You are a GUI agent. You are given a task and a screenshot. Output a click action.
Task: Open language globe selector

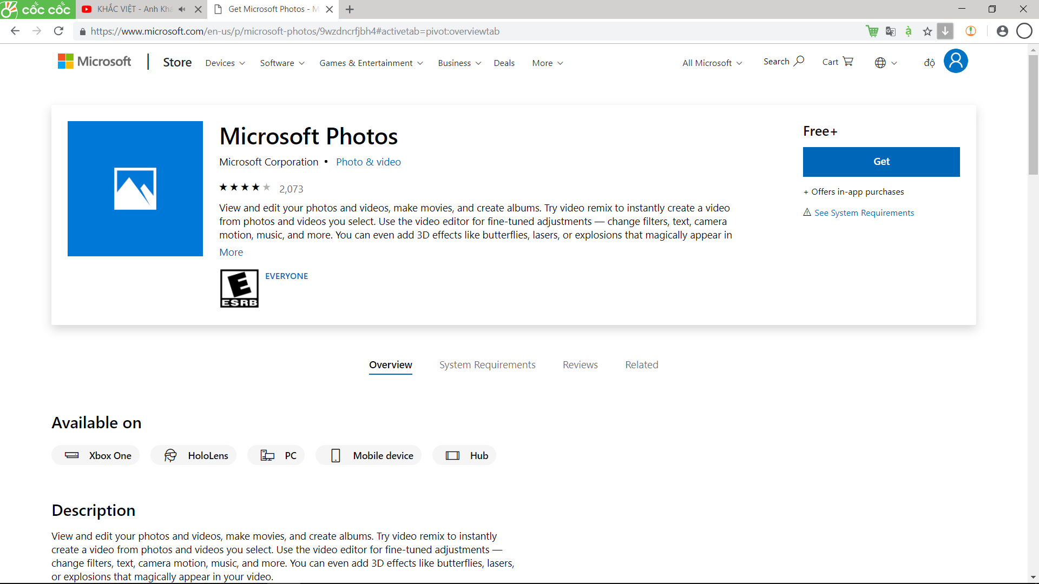click(886, 63)
